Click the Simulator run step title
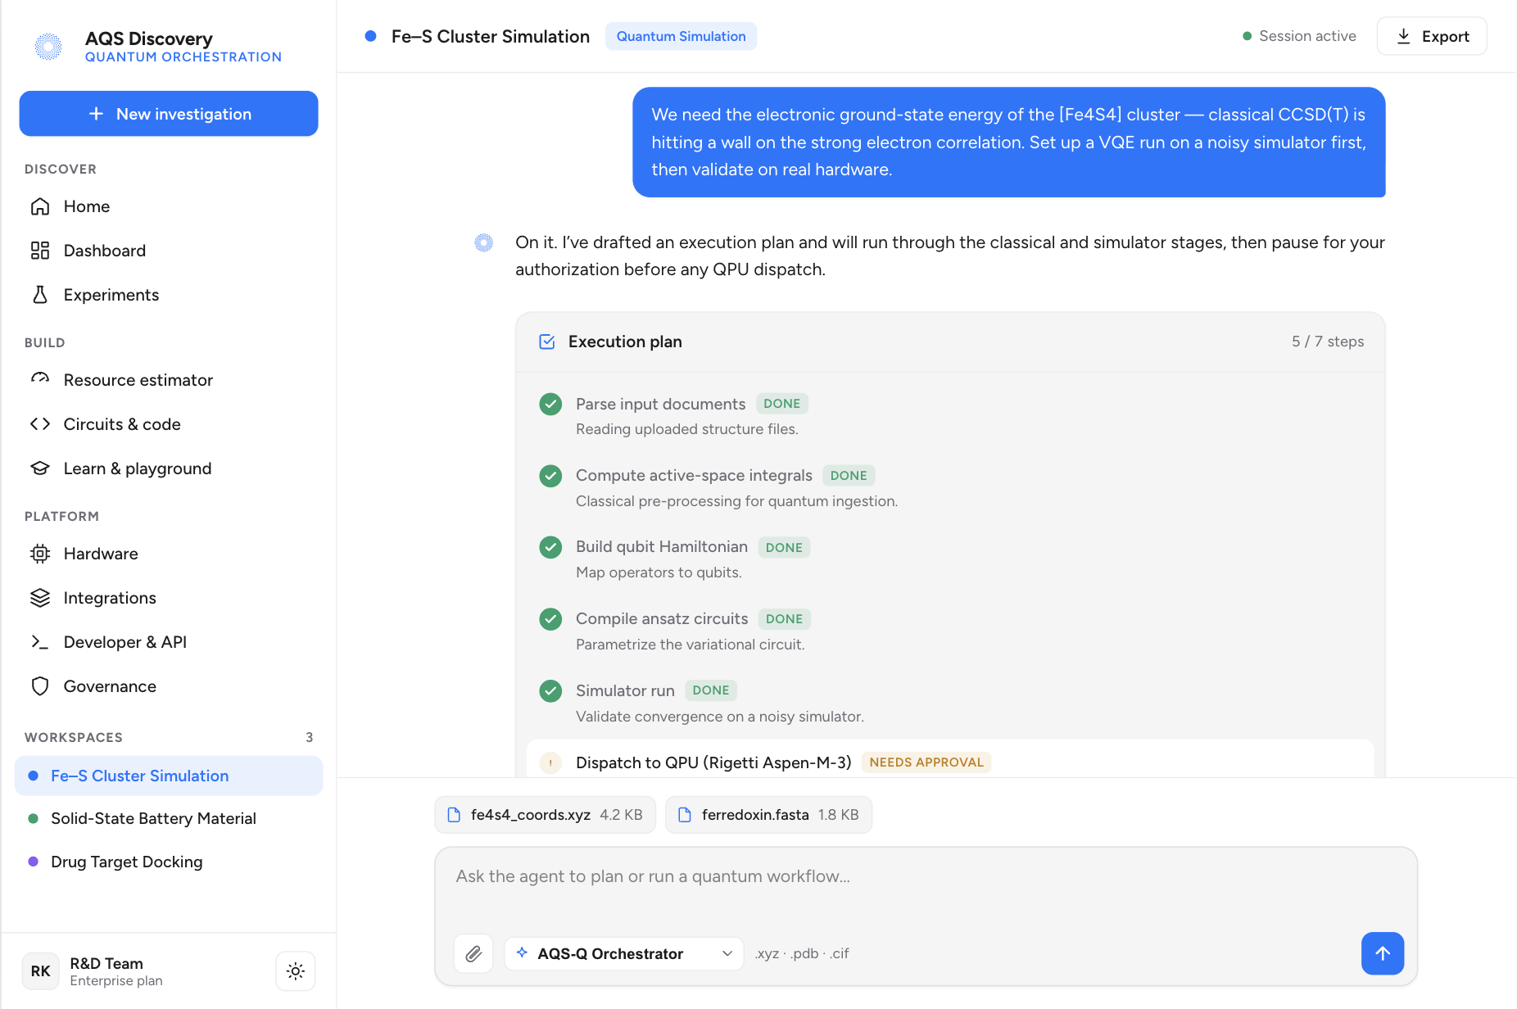 (625, 690)
